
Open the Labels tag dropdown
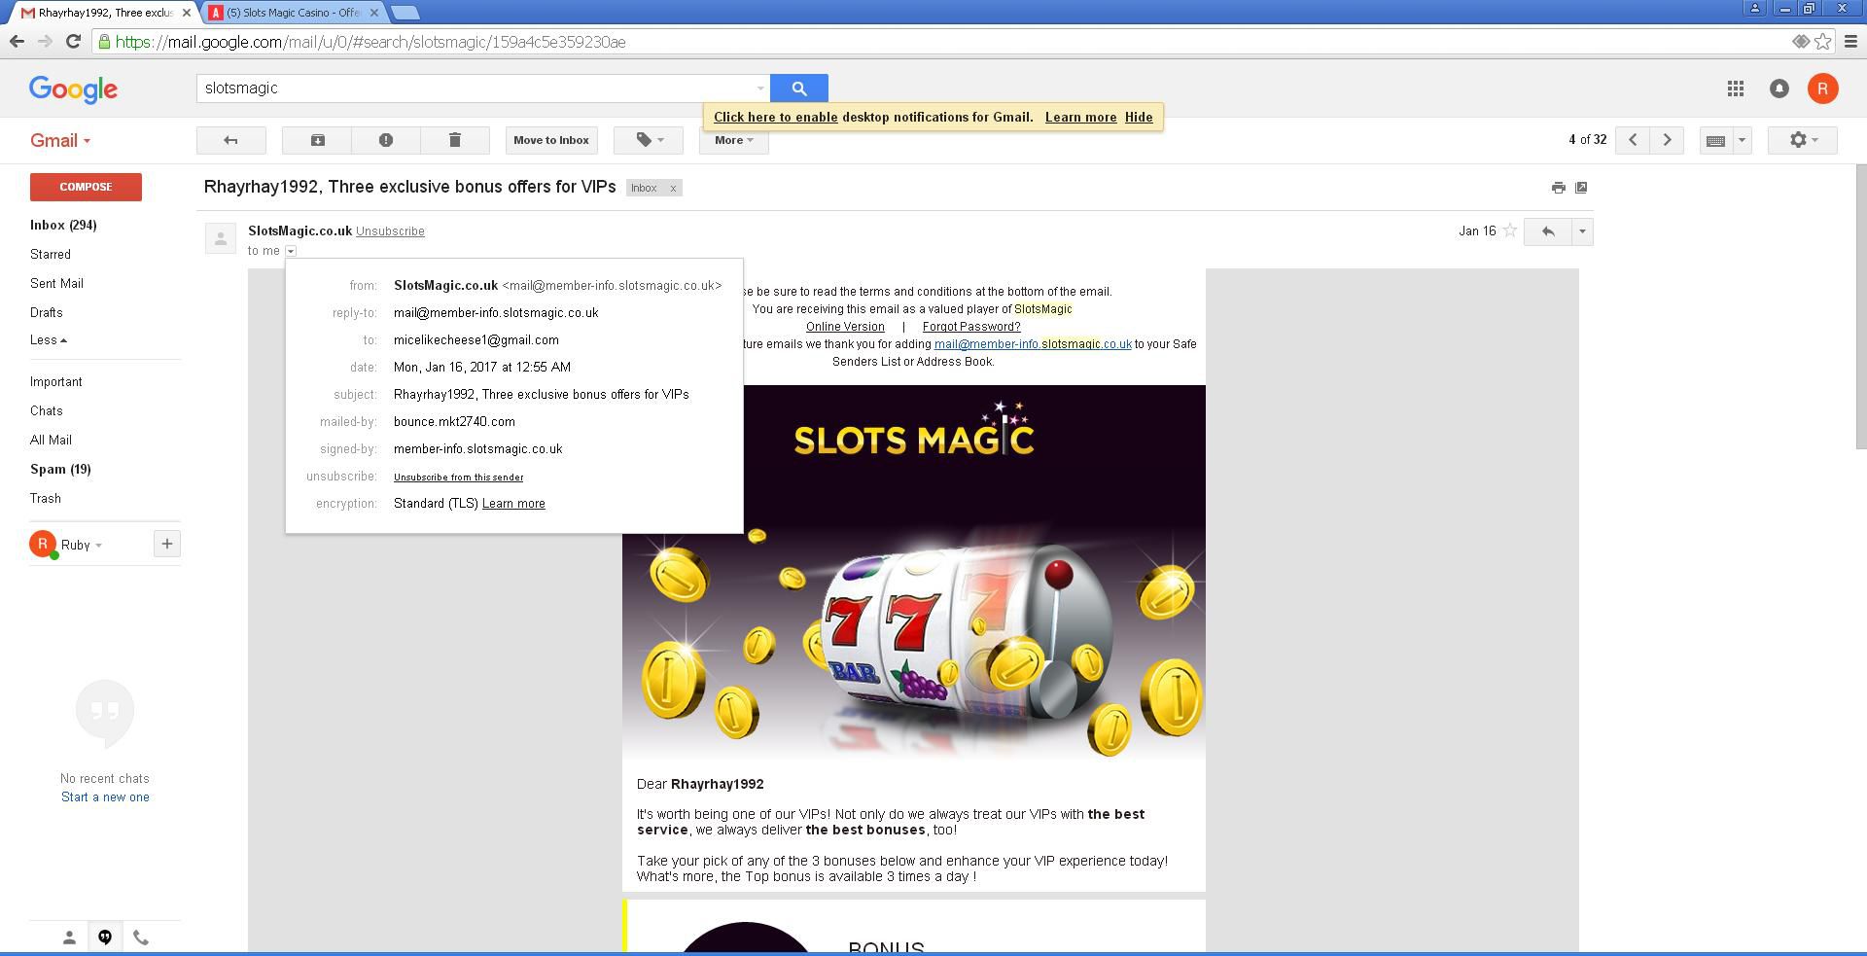click(649, 140)
